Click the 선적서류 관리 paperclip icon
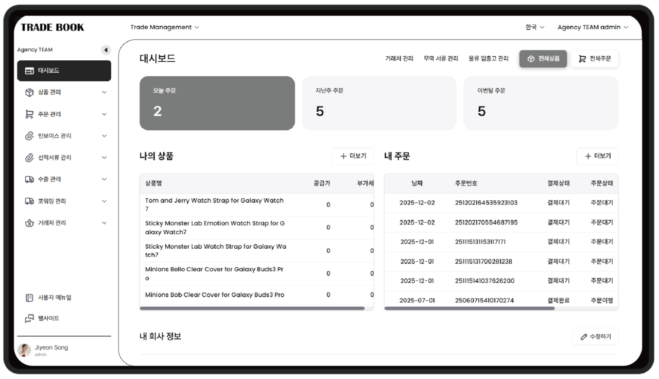 coord(29,158)
